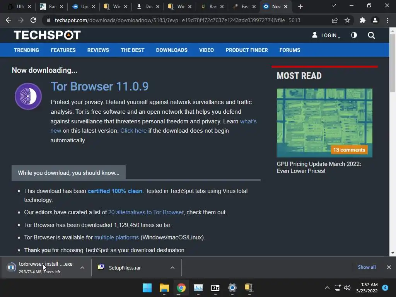Image resolution: width=396 pixels, height=297 pixels.
Task: Expand options for SetupFiless.rar
Action: (172, 268)
